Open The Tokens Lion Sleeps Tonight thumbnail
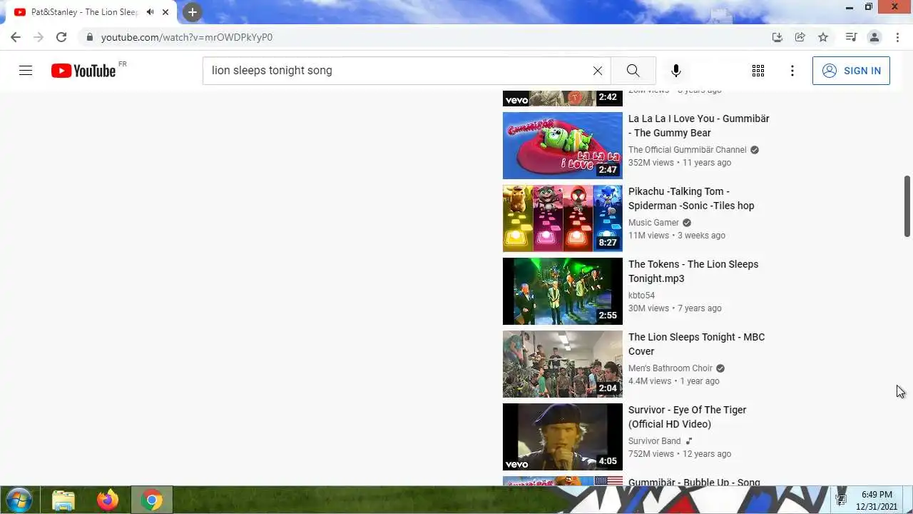 (562, 291)
